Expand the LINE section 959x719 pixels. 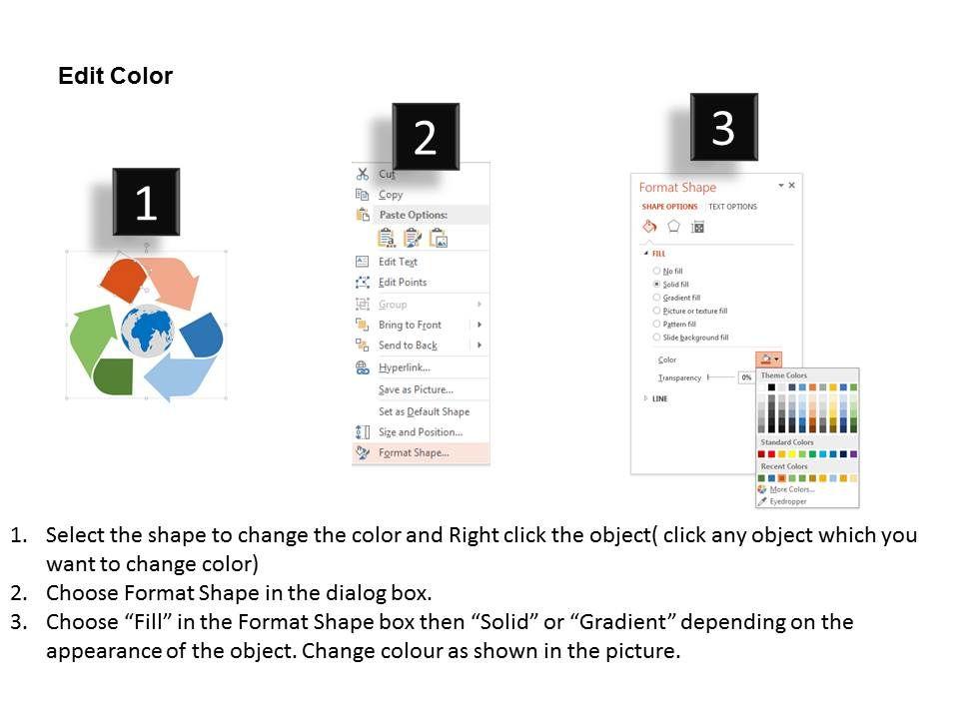(646, 399)
